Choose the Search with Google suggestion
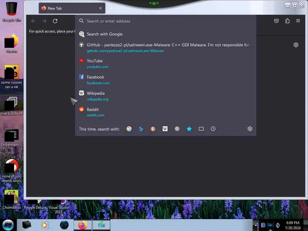This screenshot has height=231, width=308. pyautogui.click(x=166, y=34)
